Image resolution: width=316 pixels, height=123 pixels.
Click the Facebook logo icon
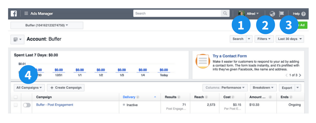14,13
